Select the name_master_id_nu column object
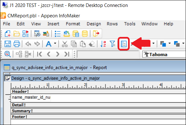Image resolution: width=186 pixels, height=125 pixels. pos(31,98)
